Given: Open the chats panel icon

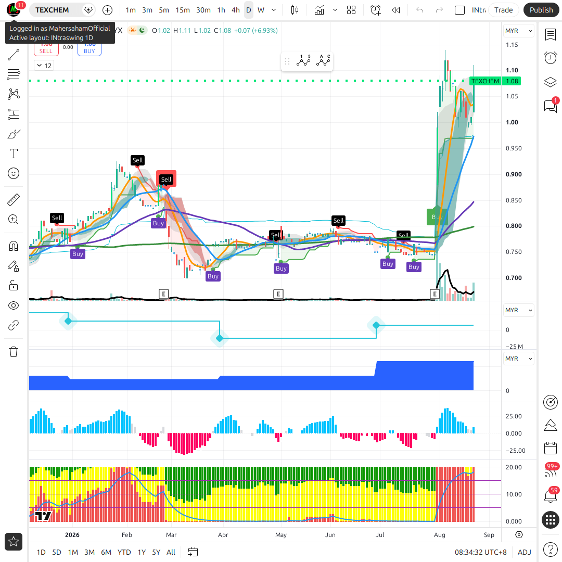Looking at the screenshot, I should click(551, 106).
